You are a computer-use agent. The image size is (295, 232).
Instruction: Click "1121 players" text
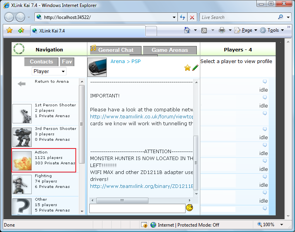(49, 158)
